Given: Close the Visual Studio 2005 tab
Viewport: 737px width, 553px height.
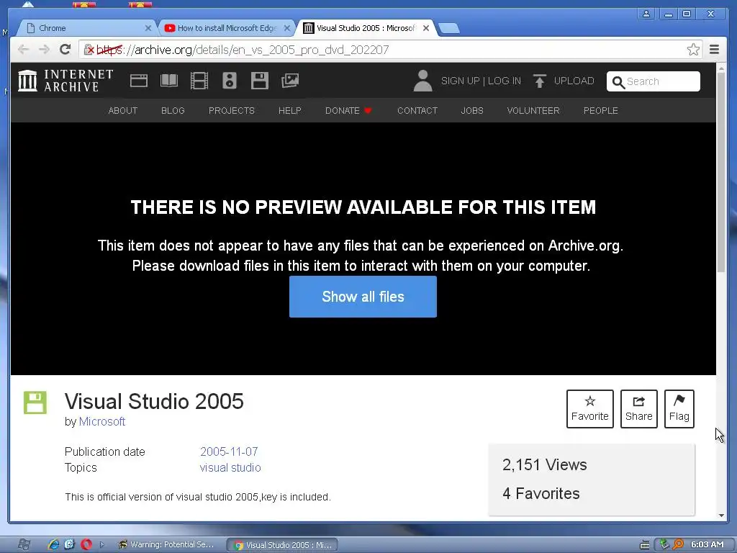Looking at the screenshot, I should point(426,28).
